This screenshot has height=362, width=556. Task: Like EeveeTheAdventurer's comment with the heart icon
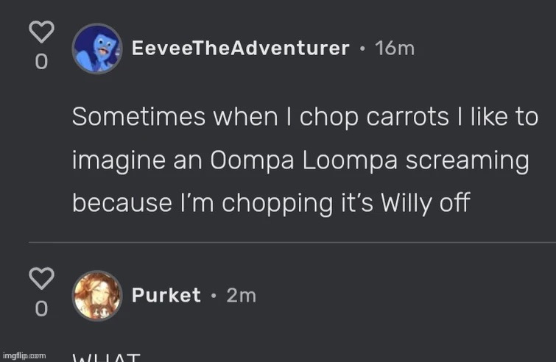pos(41,32)
